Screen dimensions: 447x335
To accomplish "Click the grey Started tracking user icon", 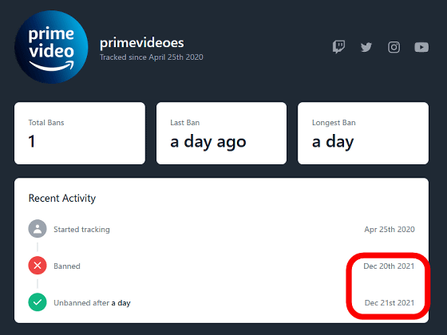I will click(x=38, y=229).
